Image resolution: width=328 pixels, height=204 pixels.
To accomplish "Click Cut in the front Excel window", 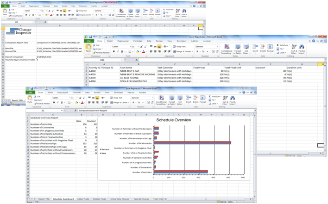I will (37, 97).
